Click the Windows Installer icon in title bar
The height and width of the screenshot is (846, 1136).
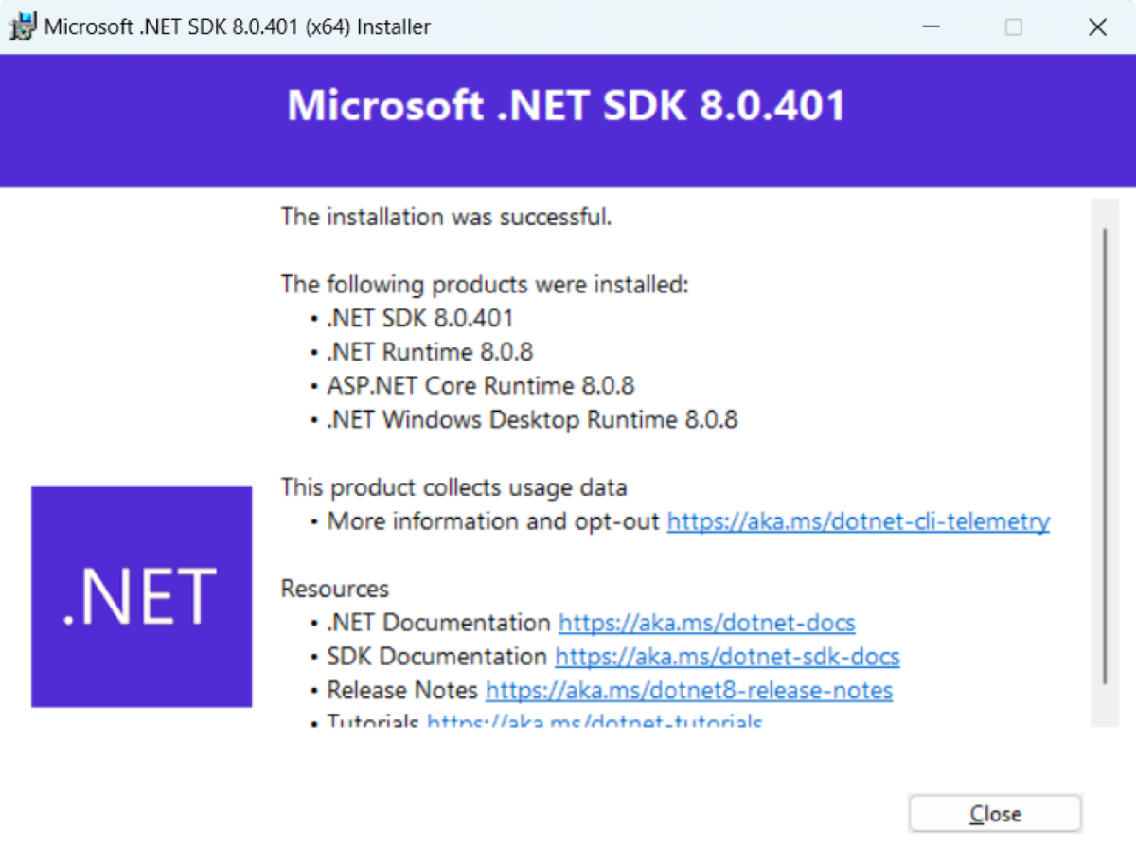pyautogui.click(x=21, y=26)
